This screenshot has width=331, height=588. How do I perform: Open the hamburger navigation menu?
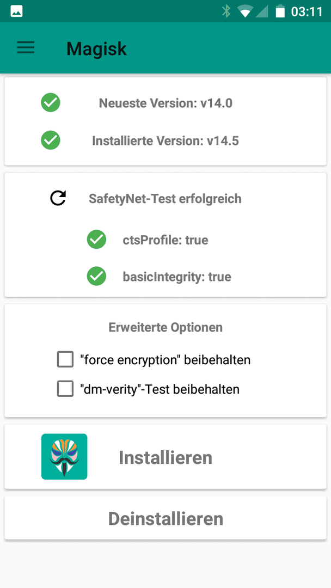click(26, 48)
